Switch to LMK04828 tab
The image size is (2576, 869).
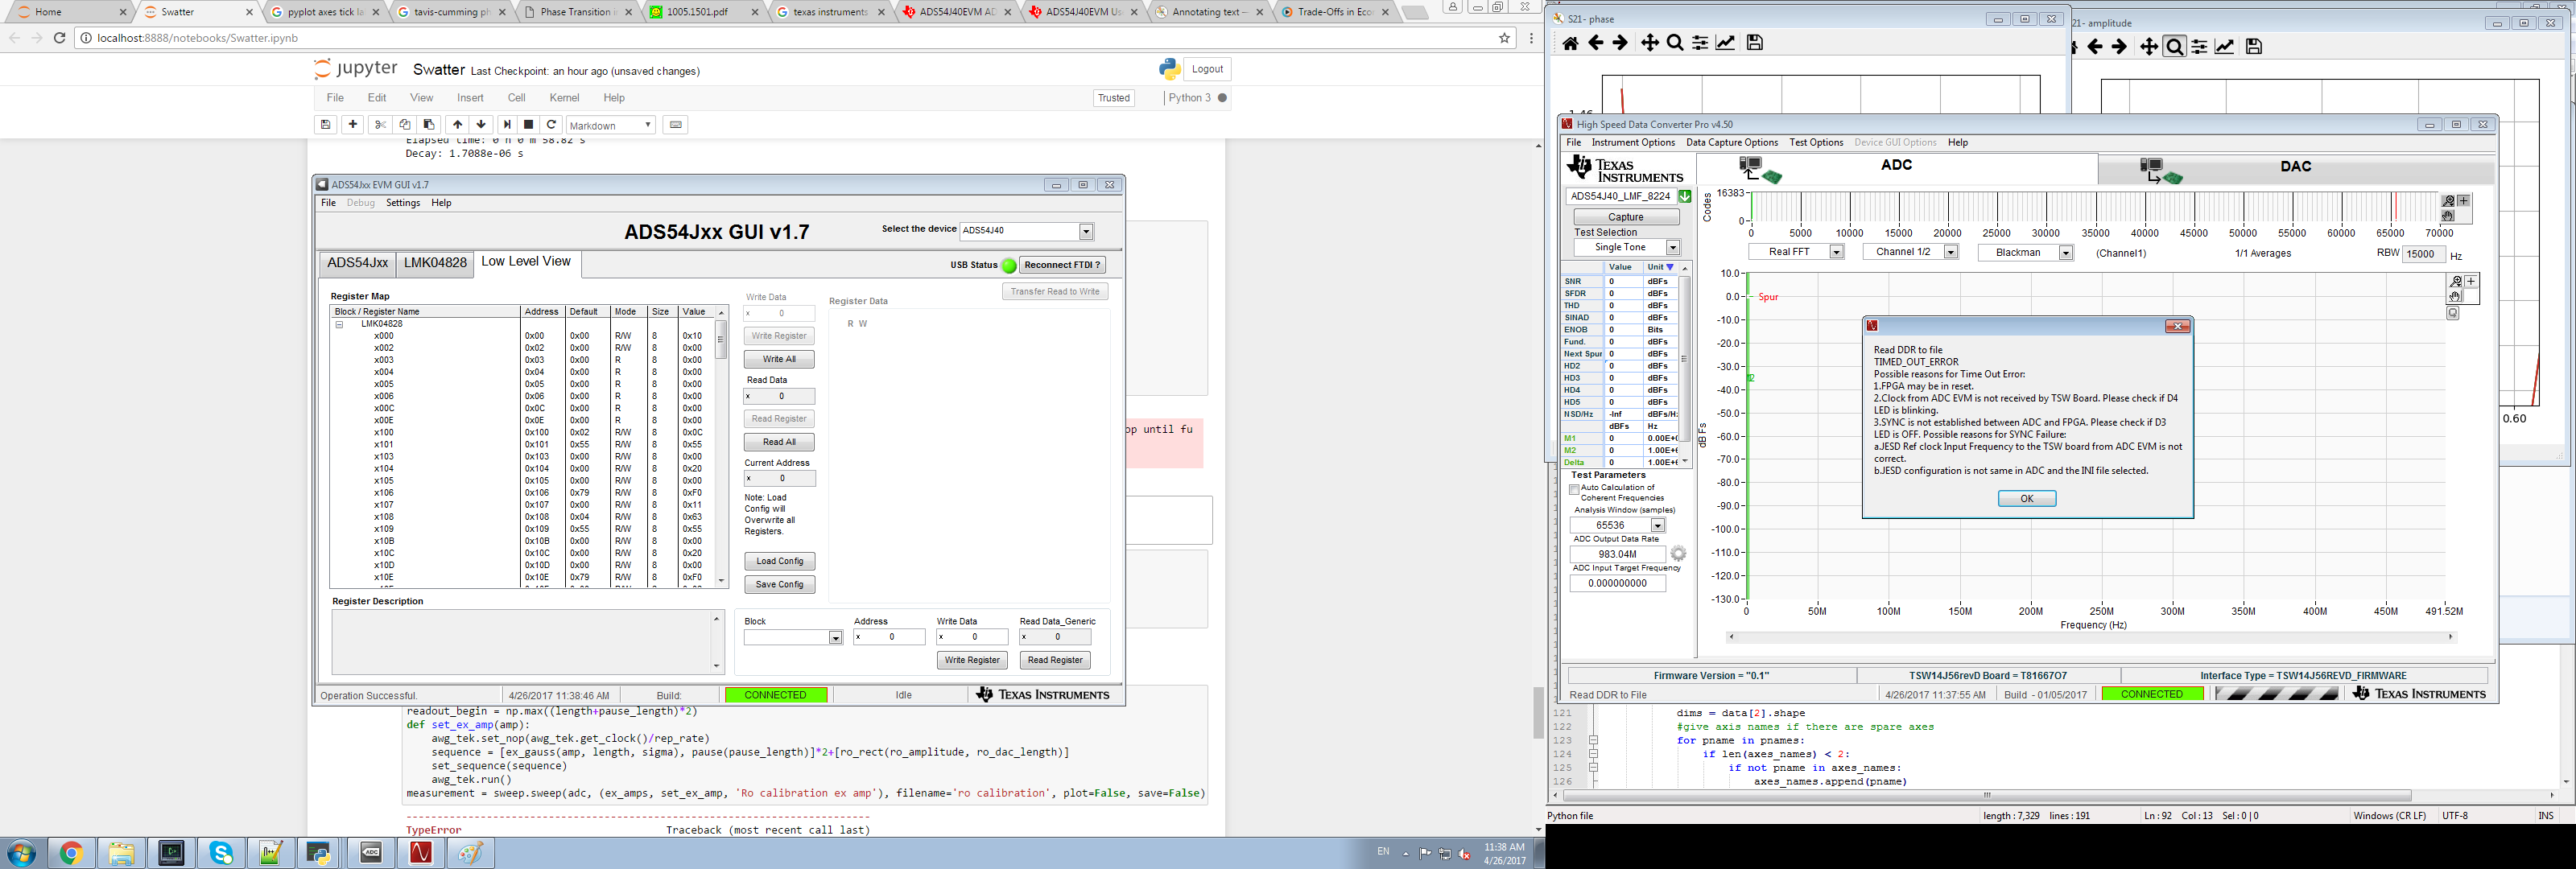coord(435,263)
